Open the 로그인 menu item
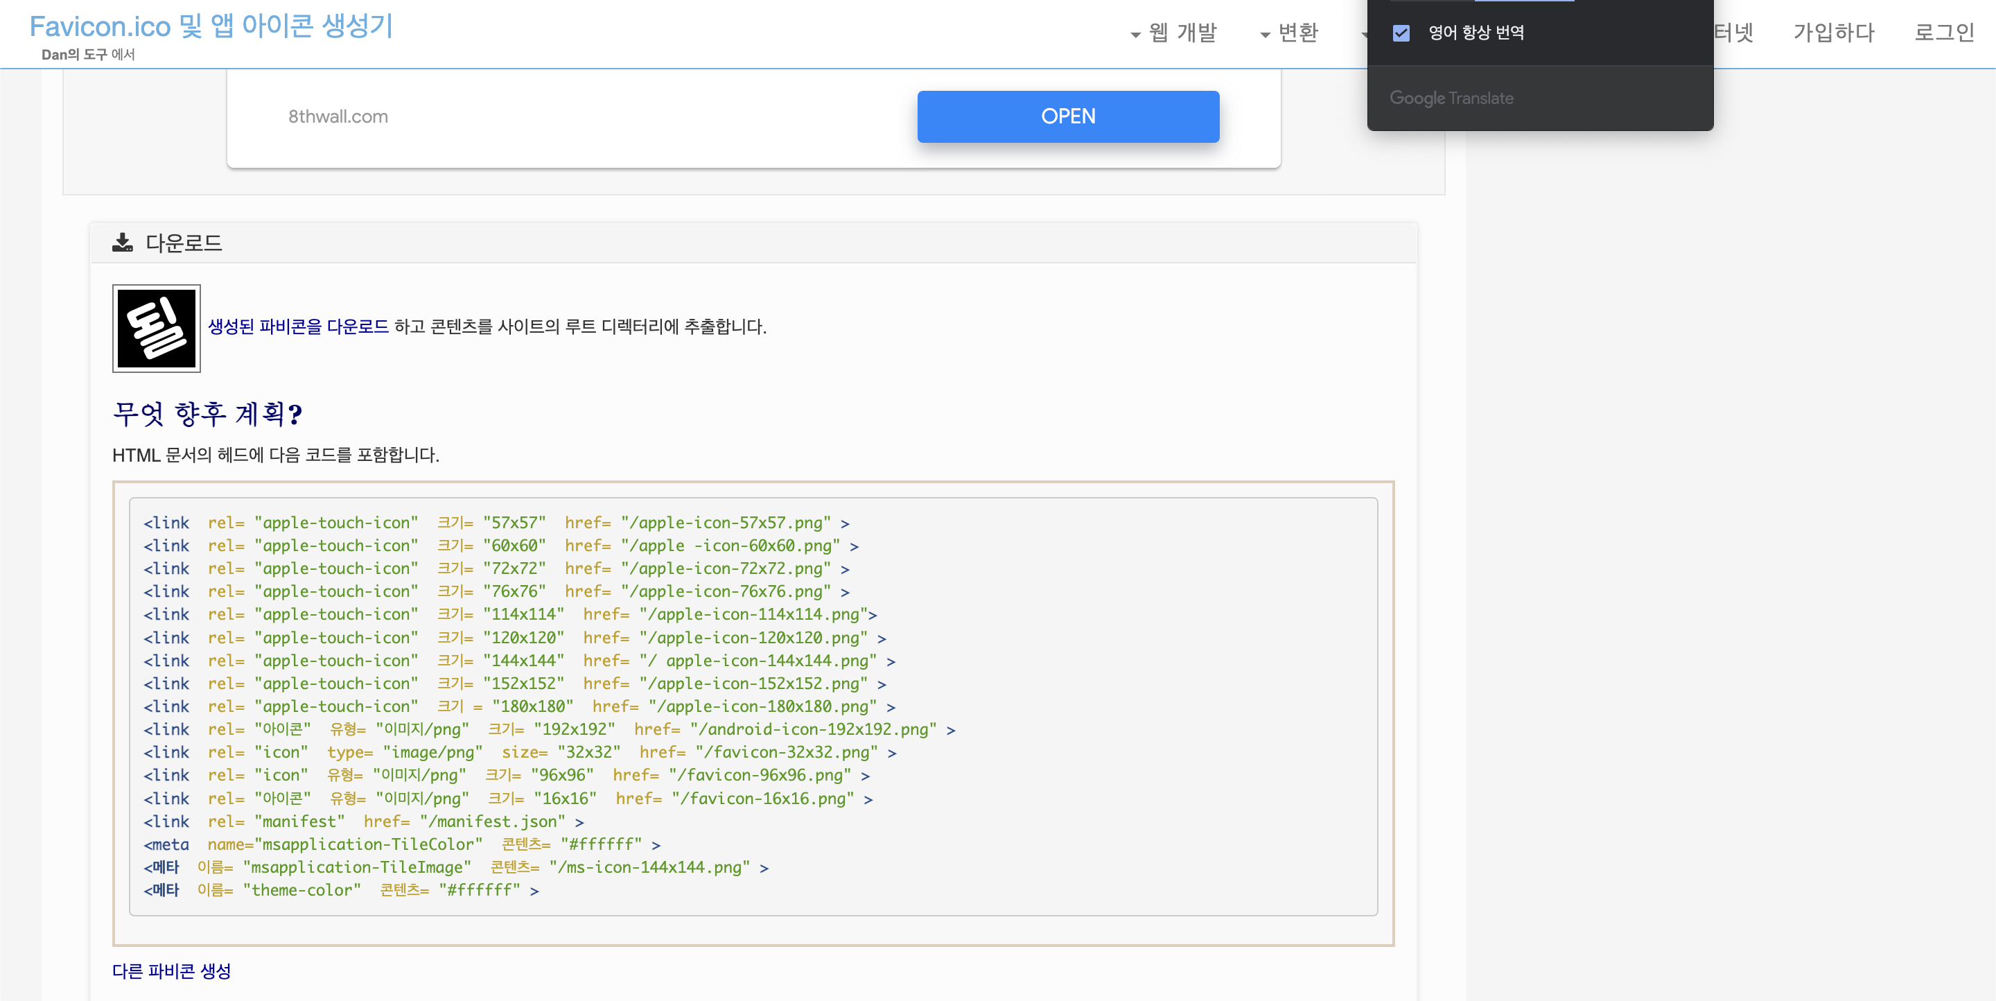This screenshot has height=1001, width=1996. [x=1943, y=33]
